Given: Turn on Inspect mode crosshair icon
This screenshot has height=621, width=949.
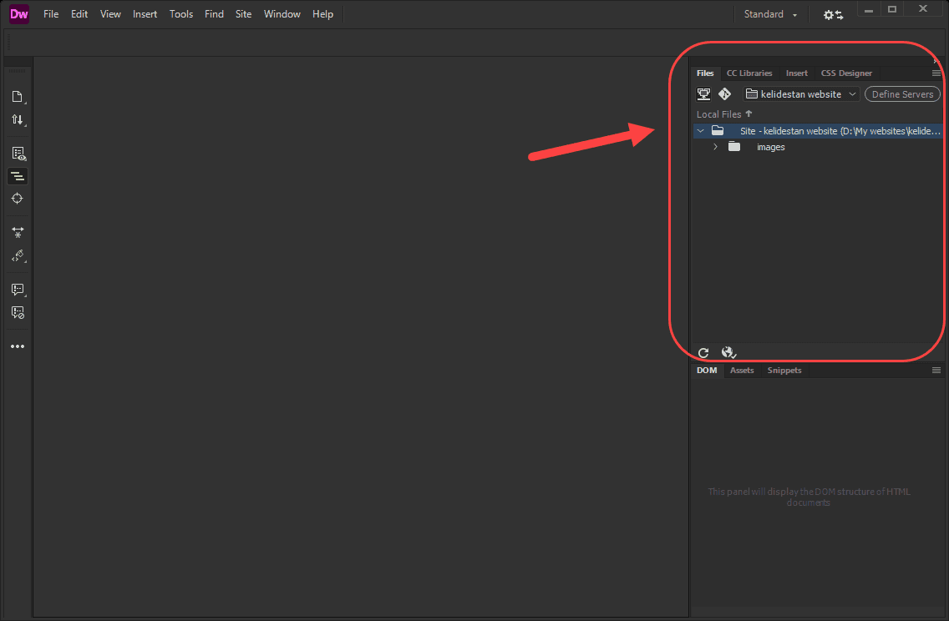Looking at the screenshot, I should (18, 199).
